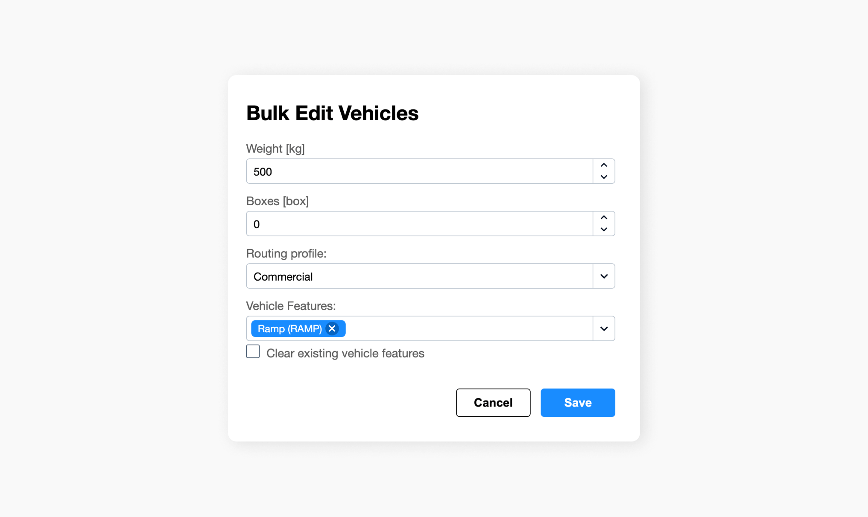Viewport: 868px width, 517px height.
Task: Expand the Commercial routing profile selector
Action: [429, 276]
